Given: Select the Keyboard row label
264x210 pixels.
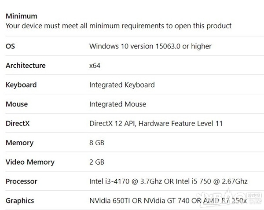Looking at the screenshot, I should point(21,85).
